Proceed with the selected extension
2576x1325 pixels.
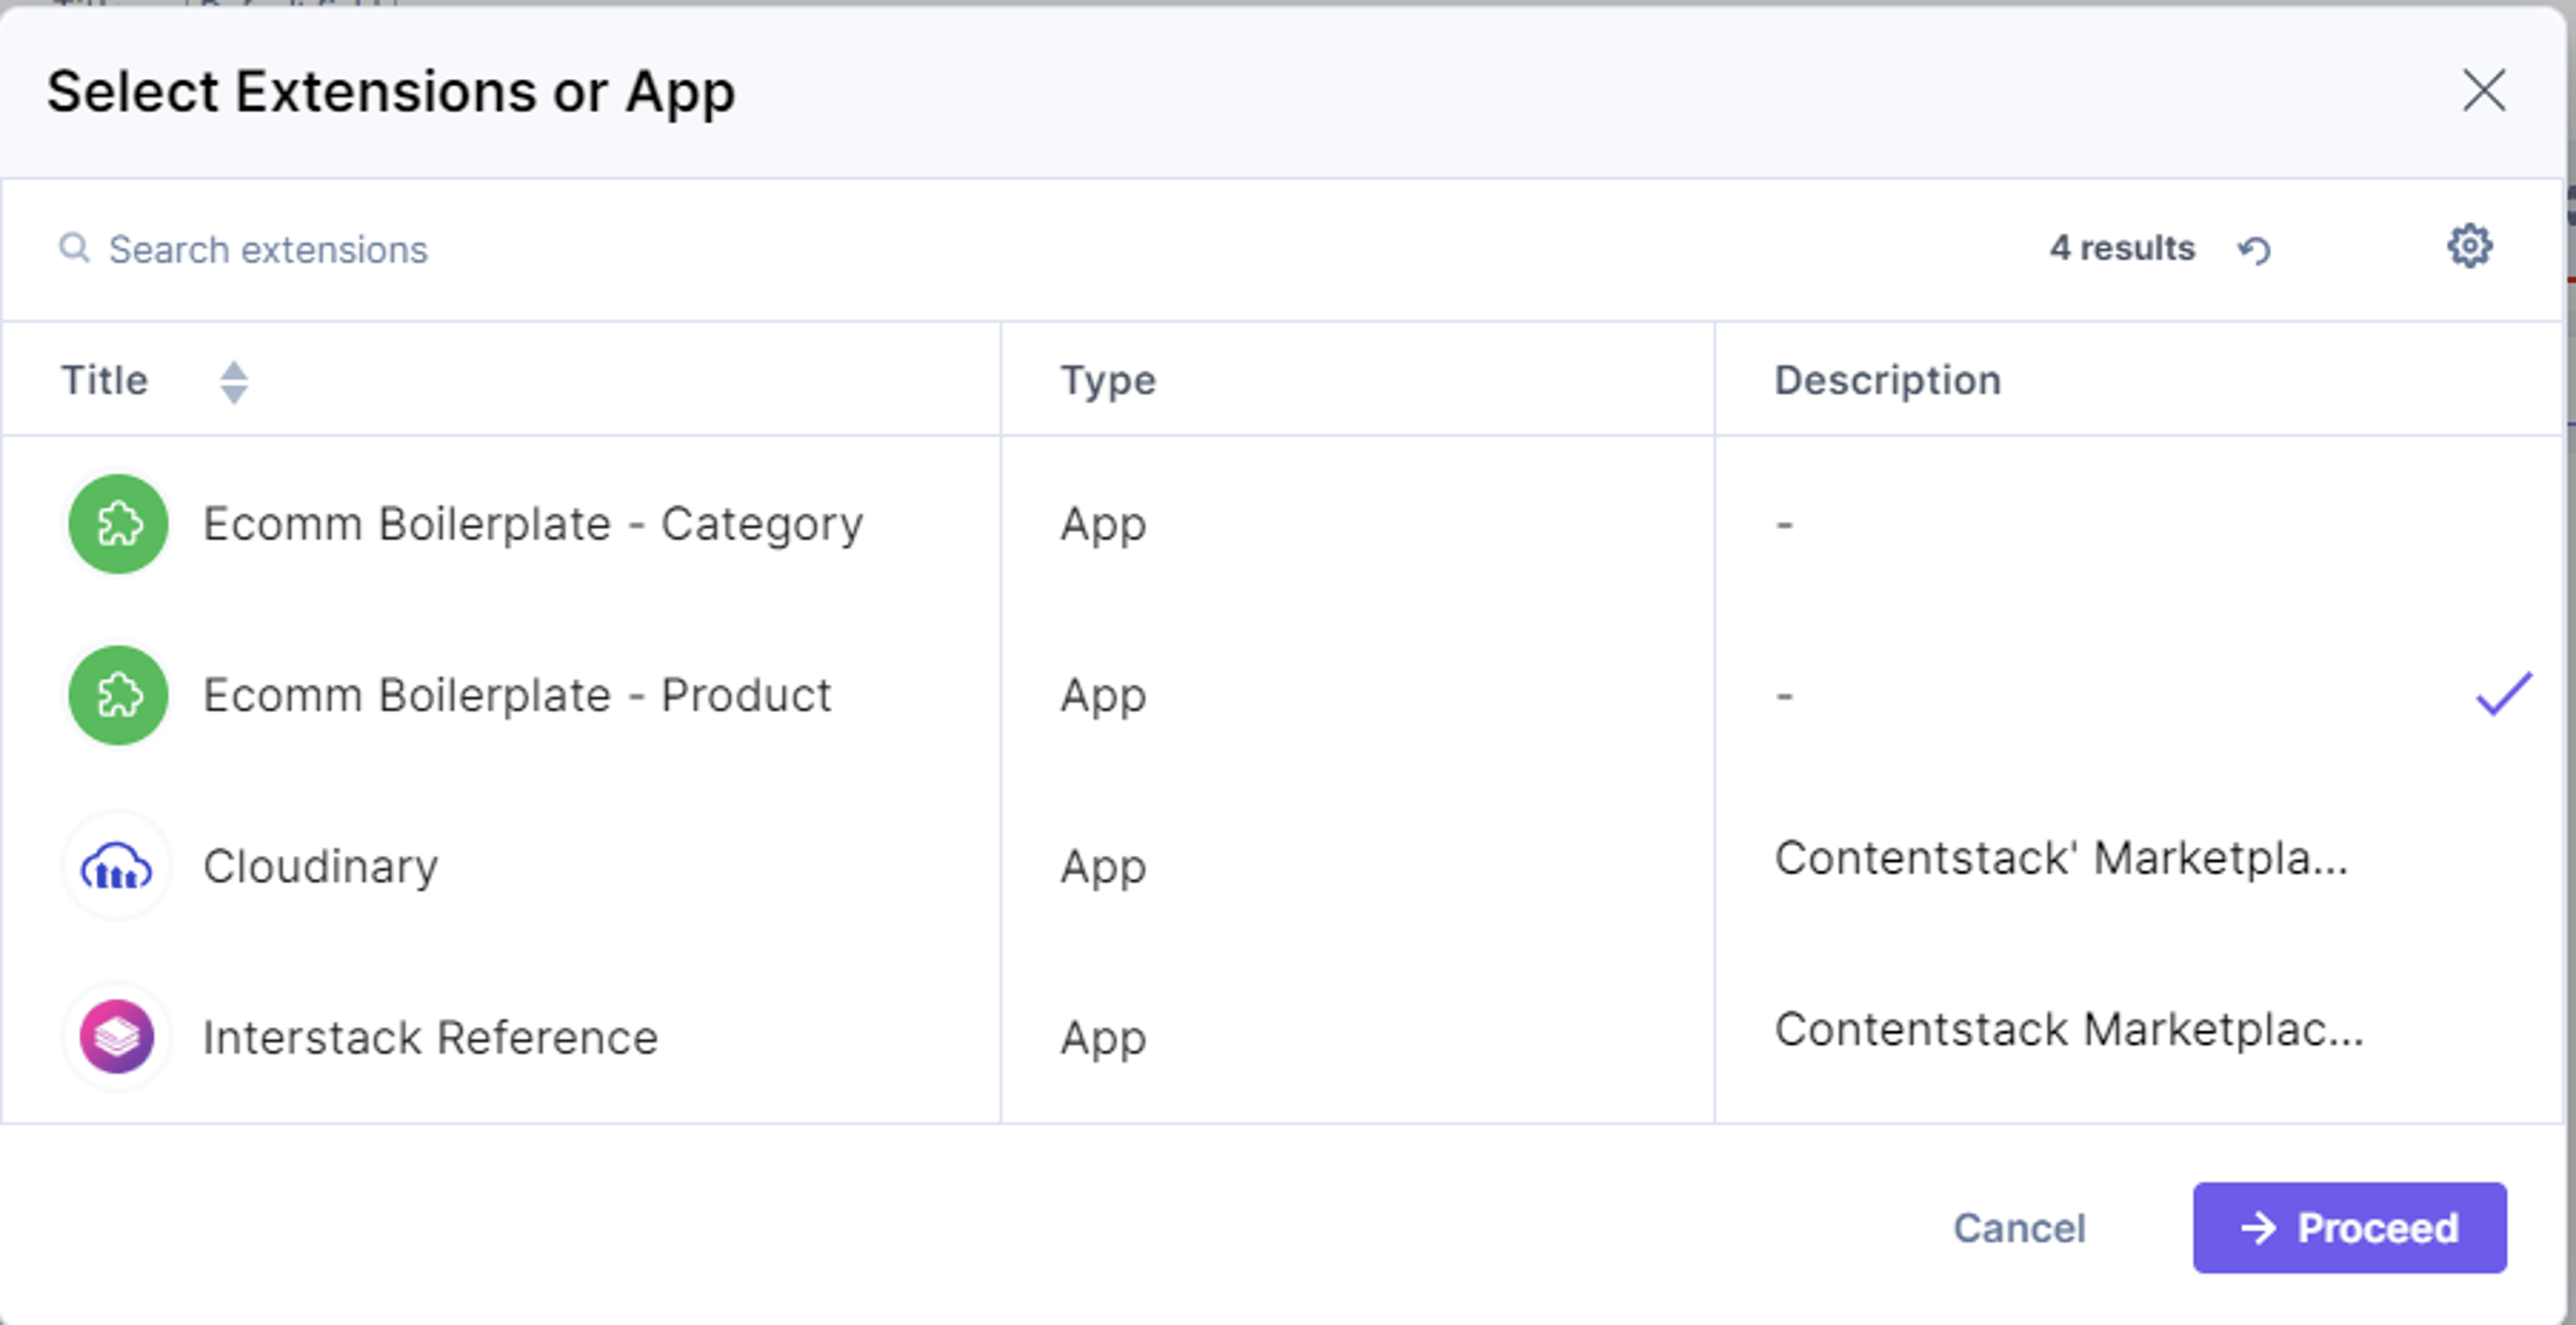pos(2349,1228)
